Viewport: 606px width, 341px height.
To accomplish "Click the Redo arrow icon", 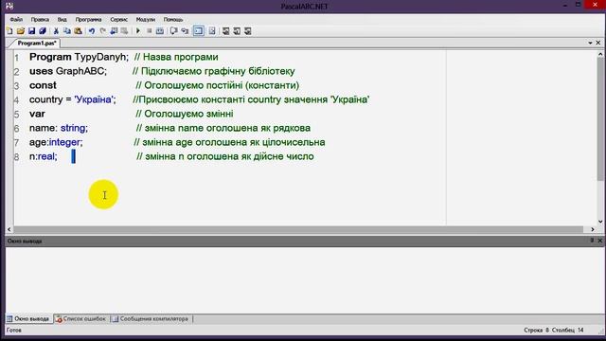I will click(103, 31).
